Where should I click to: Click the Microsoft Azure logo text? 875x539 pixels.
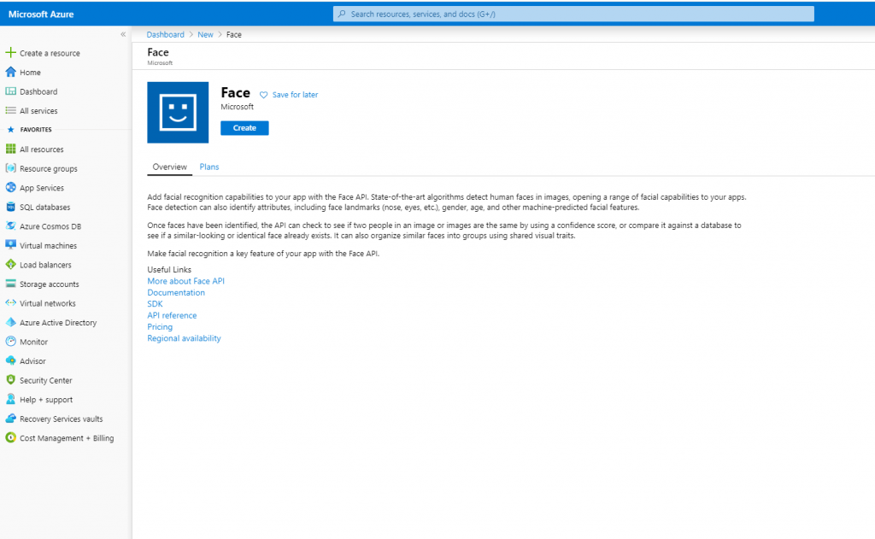point(41,15)
